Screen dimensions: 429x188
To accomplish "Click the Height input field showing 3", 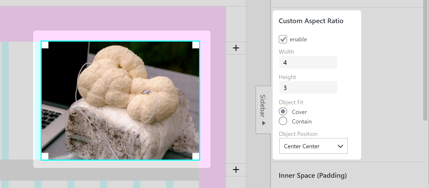I will (308, 87).
